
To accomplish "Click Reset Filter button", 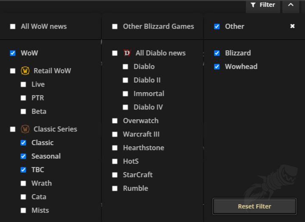I will (x=255, y=206).
